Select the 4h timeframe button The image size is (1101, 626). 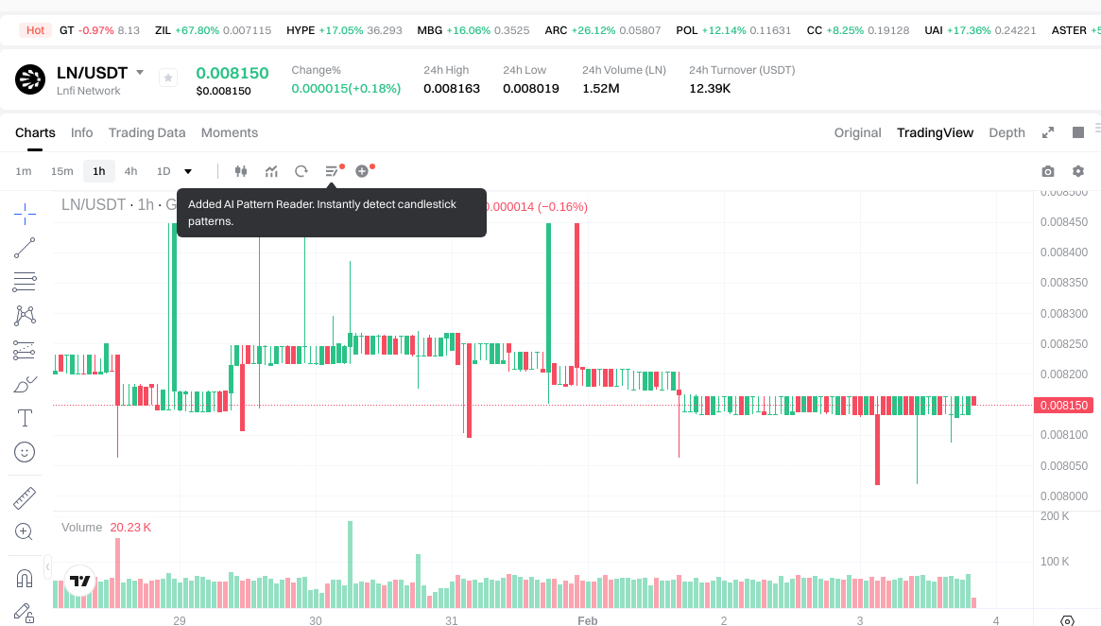[x=130, y=171]
